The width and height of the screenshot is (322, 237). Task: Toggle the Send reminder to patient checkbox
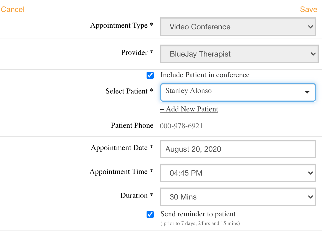pyautogui.click(x=150, y=214)
